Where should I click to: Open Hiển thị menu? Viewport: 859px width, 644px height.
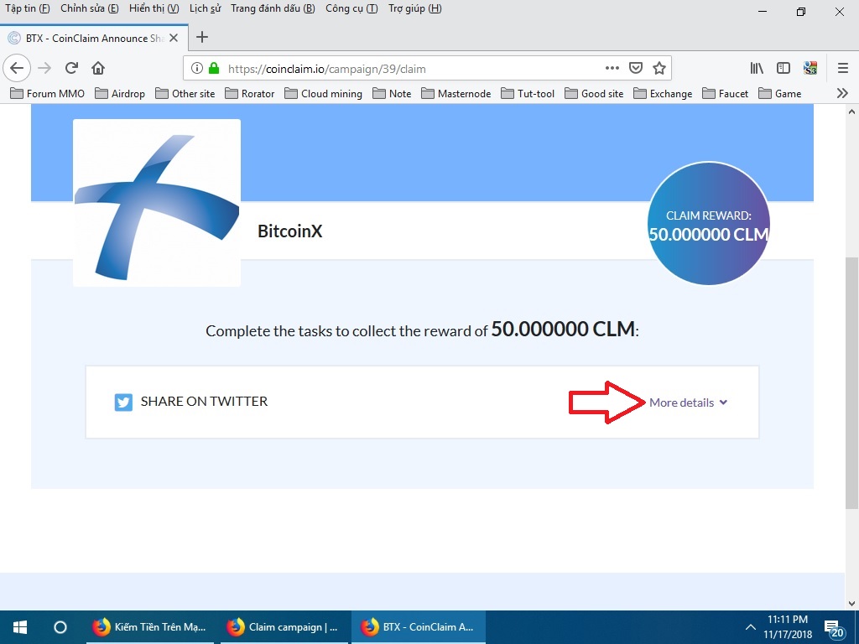[154, 8]
